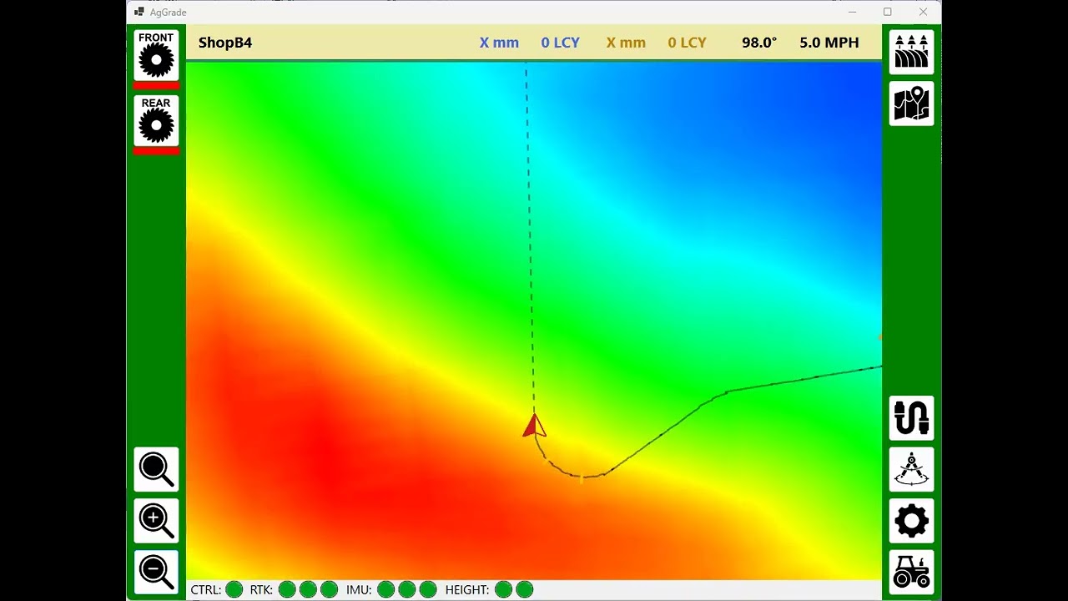This screenshot has height=601, width=1068.
Task: Open the tractor configuration icon
Action: click(x=911, y=572)
